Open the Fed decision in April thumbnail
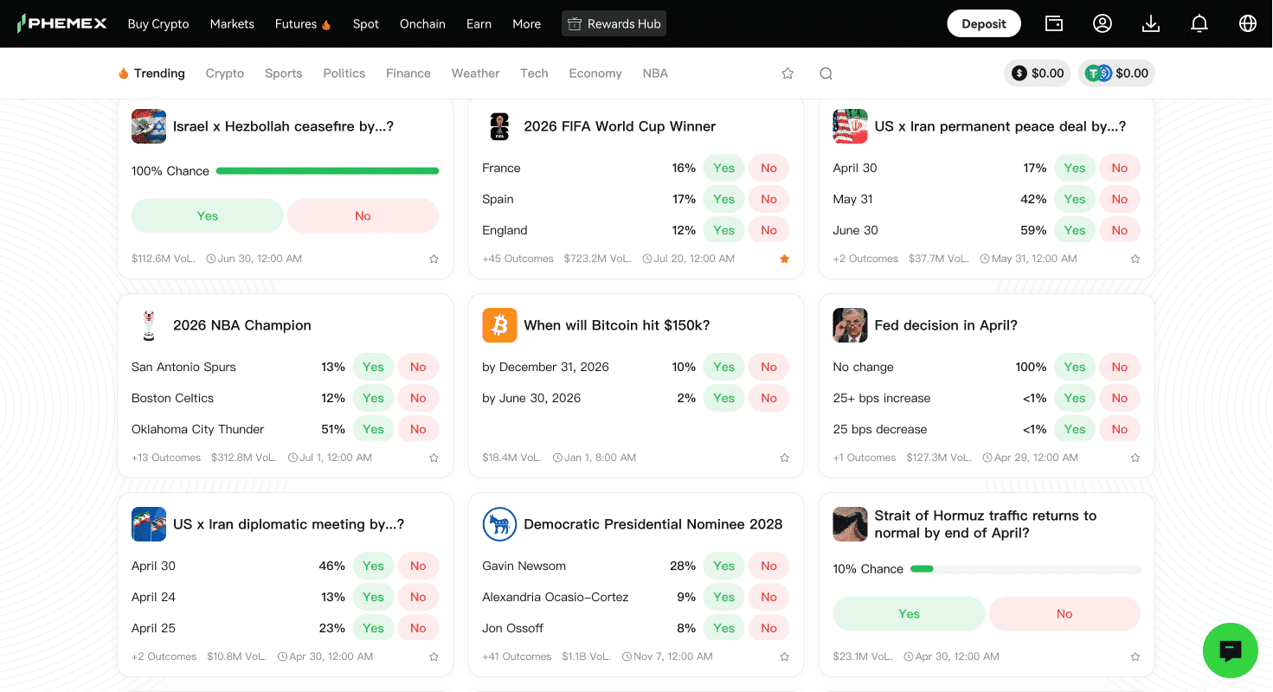The width and height of the screenshot is (1273, 692). [x=850, y=325]
